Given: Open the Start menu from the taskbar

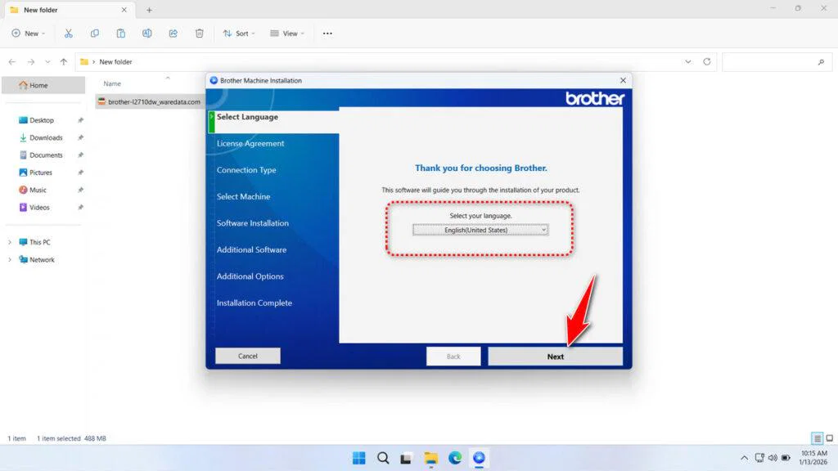Looking at the screenshot, I should pyautogui.click(x=358, y=458).
